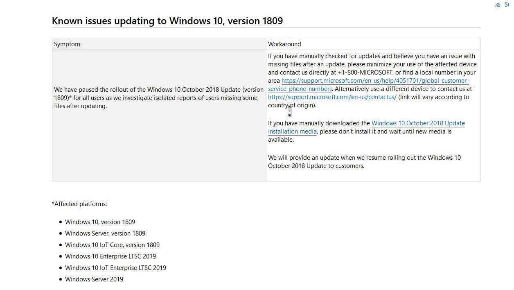Click the 'We will provide an update' paragraph
The width and height of the screenshot is (514, 290).
tap(364, 162)
